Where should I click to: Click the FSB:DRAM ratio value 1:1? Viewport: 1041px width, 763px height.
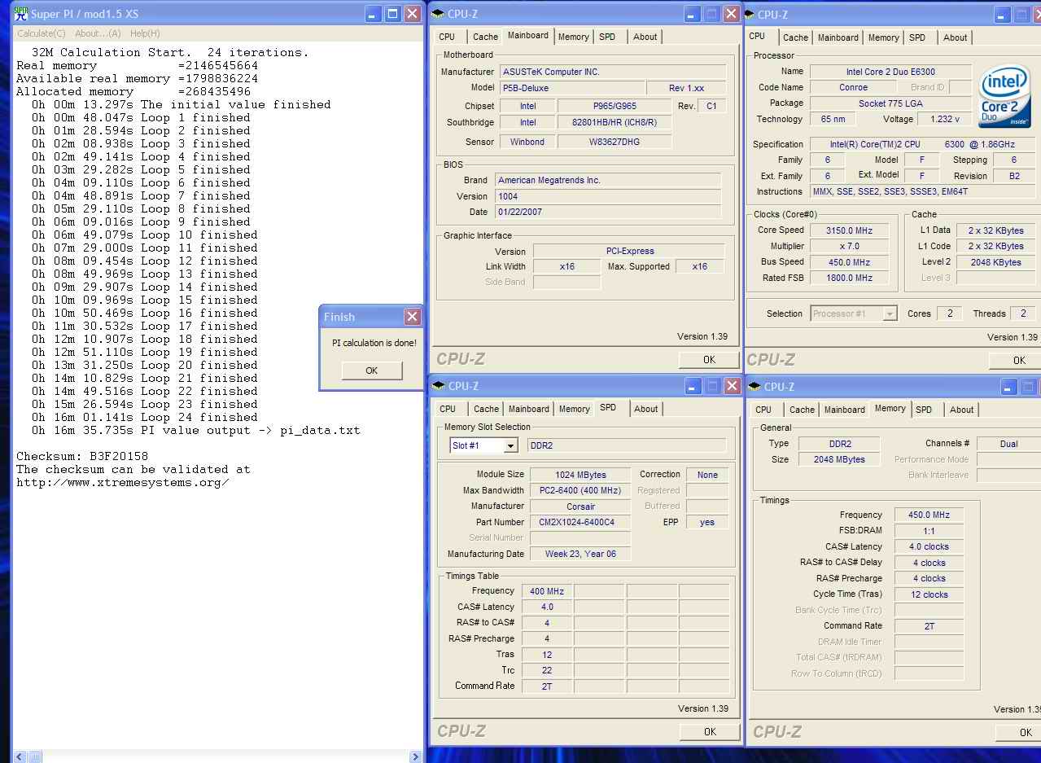(x=929, y=531)
